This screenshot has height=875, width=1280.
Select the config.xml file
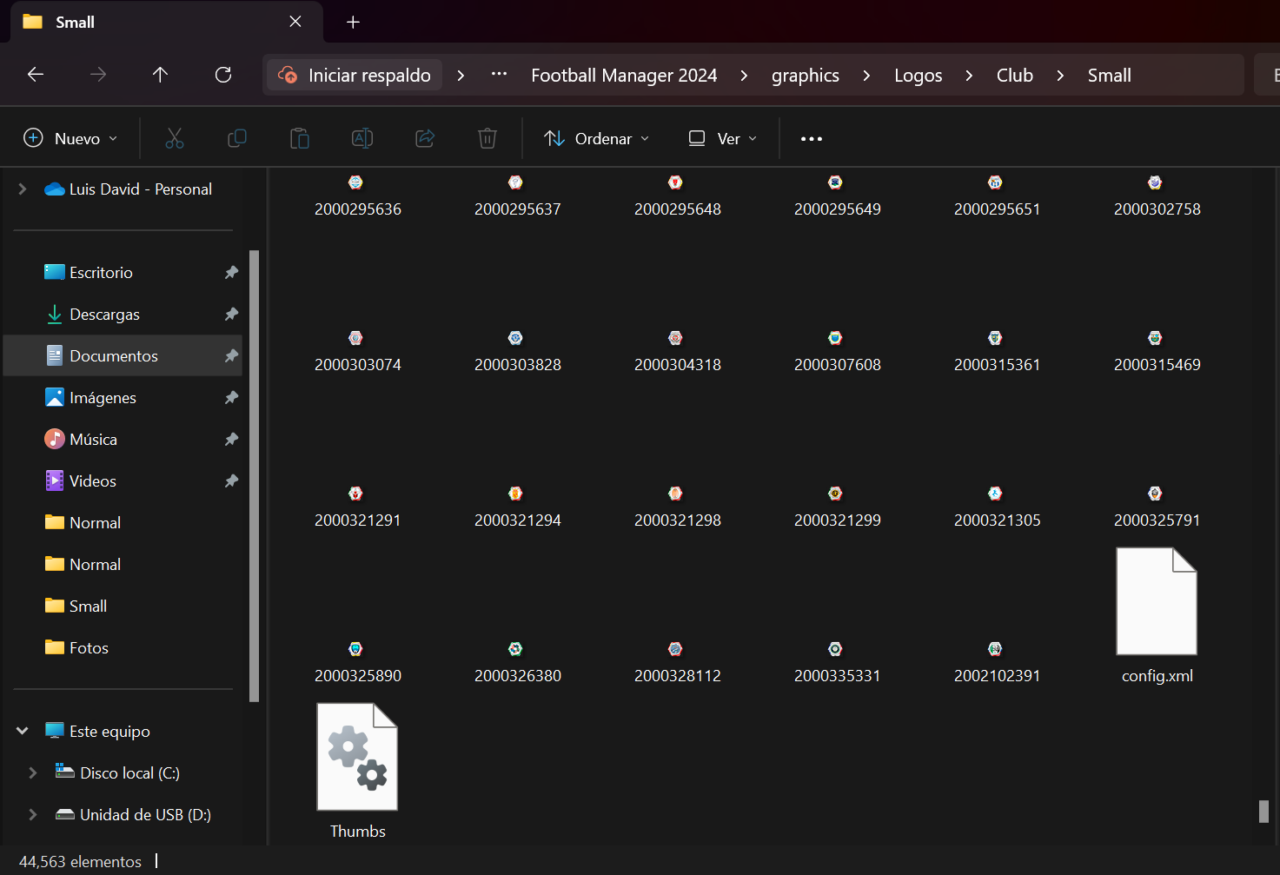[1157, 616]
